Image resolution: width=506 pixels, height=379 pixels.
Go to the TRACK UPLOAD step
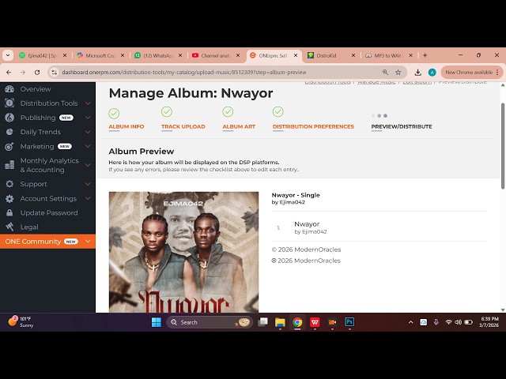[183, 126]
